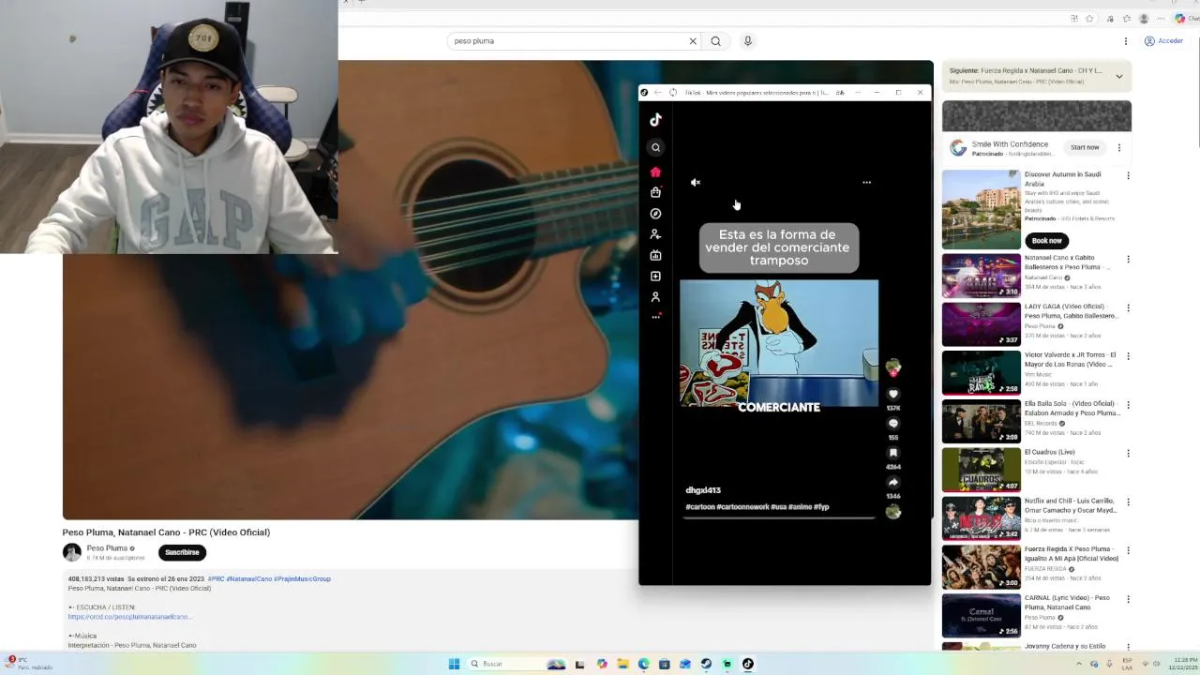
Task: Open options for CARNAL (Lyric Video)
Action: pyautogui.click(x=1128, y=599)
